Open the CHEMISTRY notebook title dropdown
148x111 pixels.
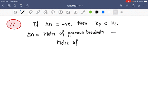75,6
